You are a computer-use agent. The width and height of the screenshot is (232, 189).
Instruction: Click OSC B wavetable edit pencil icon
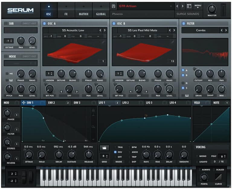coord(172,42)
